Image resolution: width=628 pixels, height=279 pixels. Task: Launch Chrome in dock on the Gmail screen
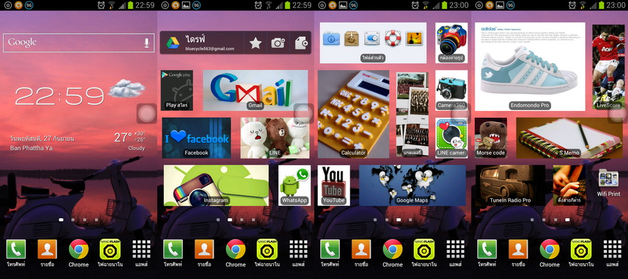pyautogui.click(x=236, y=253)
